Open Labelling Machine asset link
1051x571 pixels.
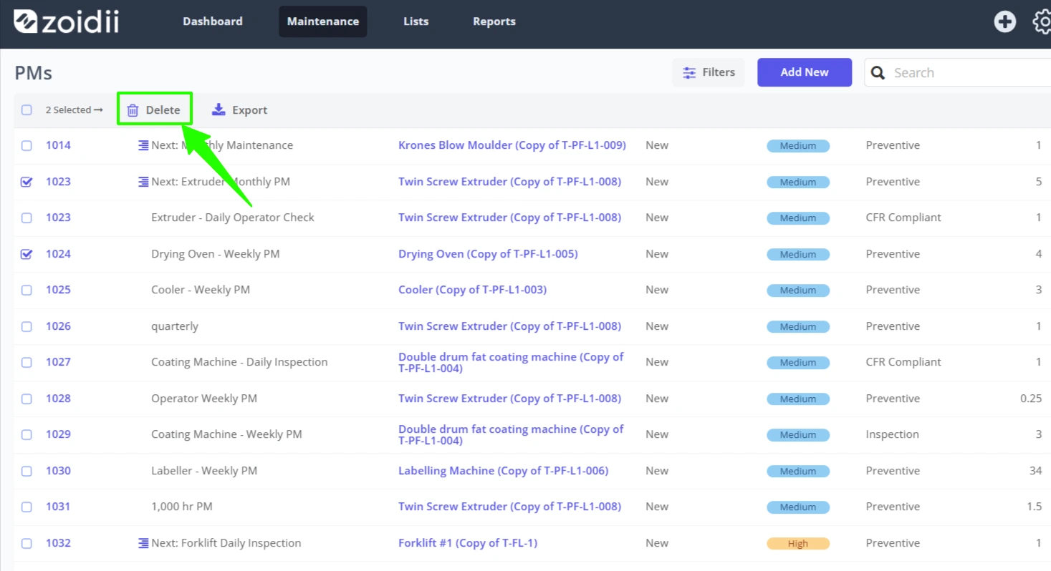(x=503, y=471)
